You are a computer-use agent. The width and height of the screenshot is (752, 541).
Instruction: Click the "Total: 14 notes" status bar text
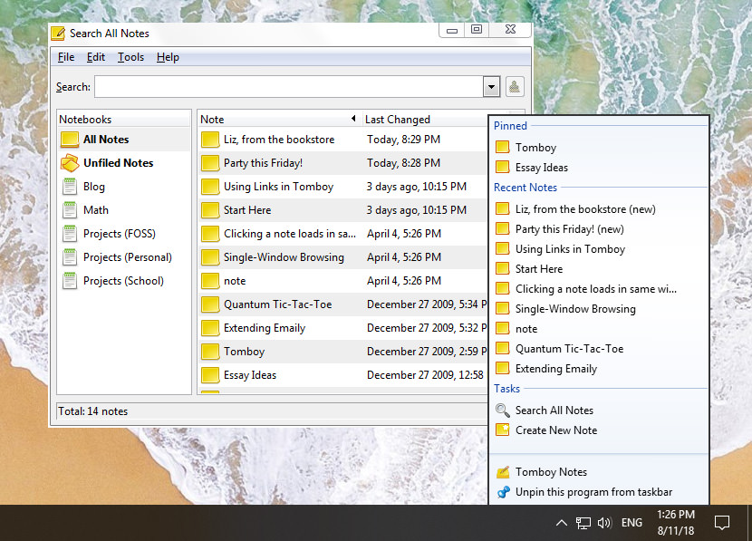pyautogui.click(x=93, y=411)
